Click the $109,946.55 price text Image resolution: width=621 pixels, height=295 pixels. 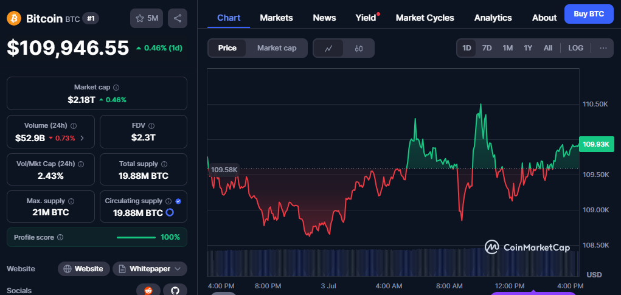pyautogui.click(x=68, y=48)
